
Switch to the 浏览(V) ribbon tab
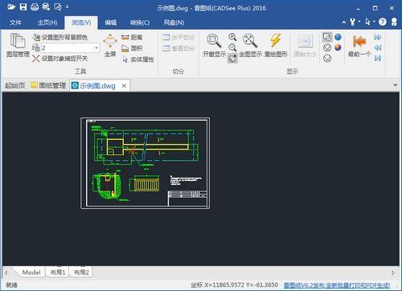(x=81, y=23)
